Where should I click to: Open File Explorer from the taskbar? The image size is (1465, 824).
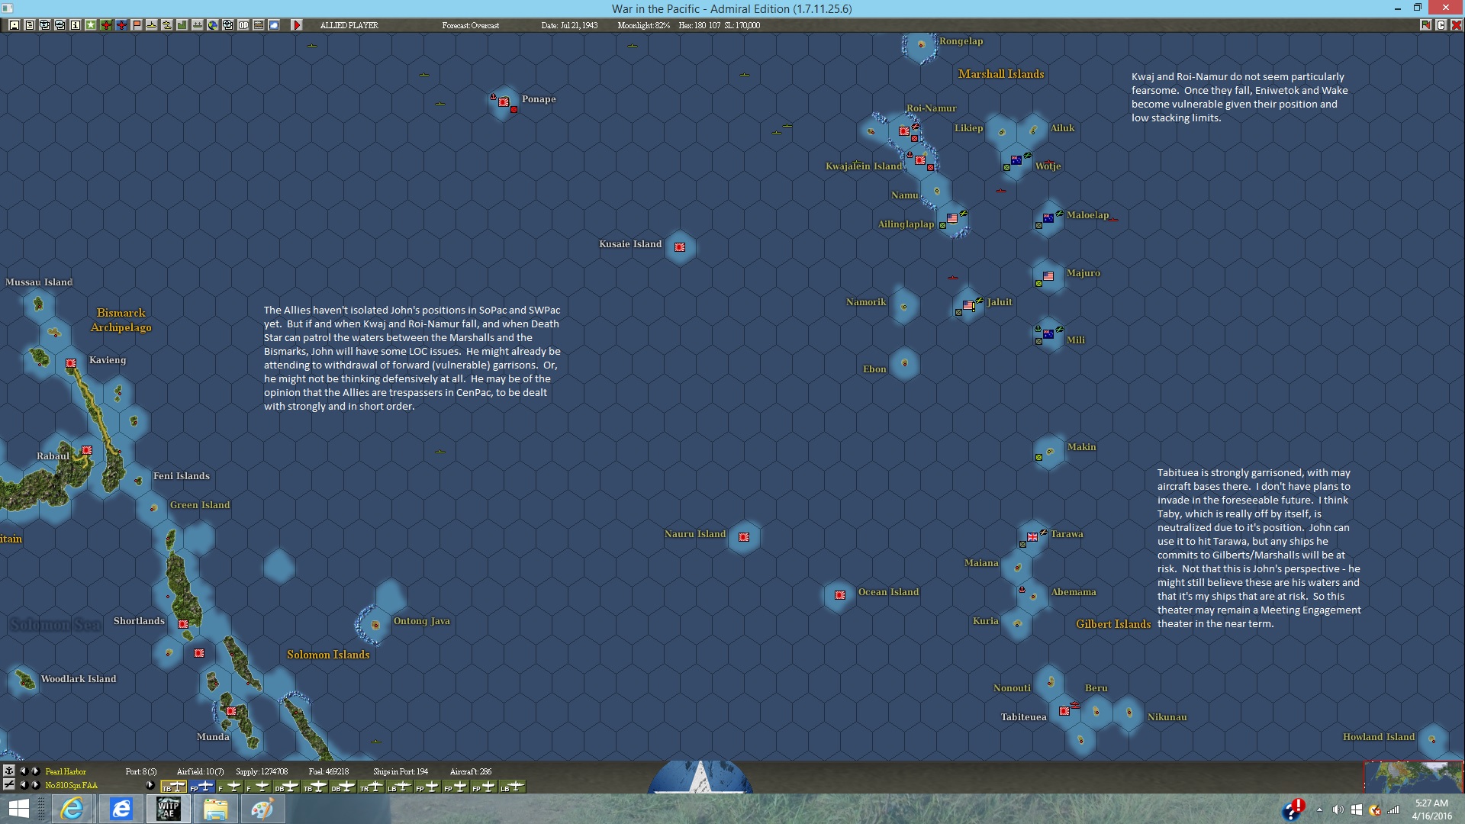click(215, 809)
